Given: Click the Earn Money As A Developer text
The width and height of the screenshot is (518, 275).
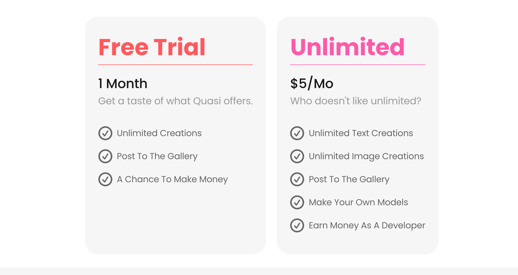Looking at the screenshot, I should click(x=367, y=226).
